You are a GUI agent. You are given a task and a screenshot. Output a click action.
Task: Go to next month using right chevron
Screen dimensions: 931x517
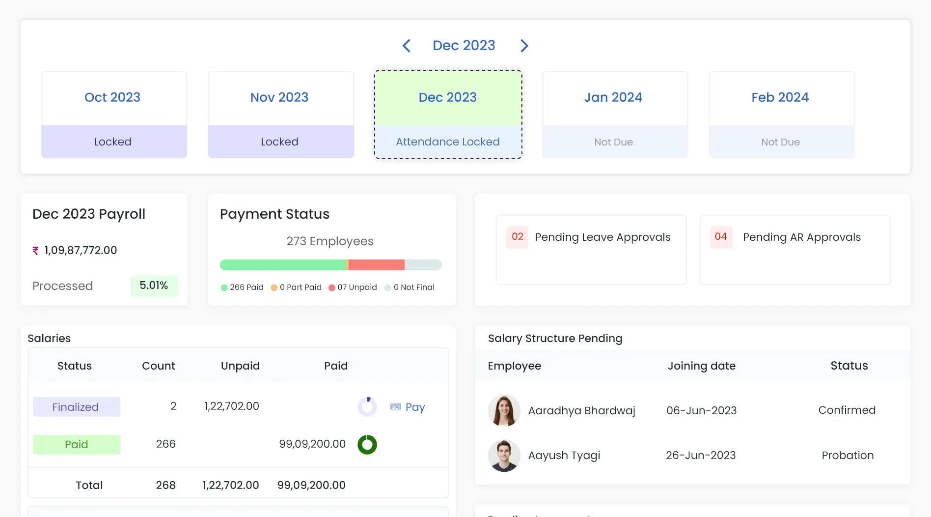point(524,46)
